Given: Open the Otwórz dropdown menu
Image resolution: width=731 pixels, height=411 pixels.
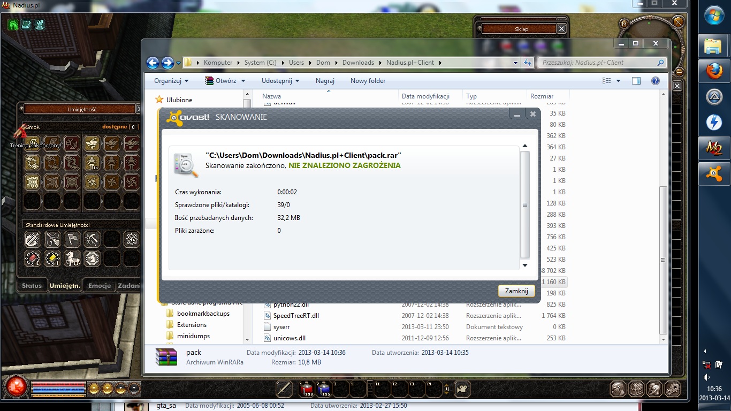Looking at the screenshot, I should (x=225, y=81).
